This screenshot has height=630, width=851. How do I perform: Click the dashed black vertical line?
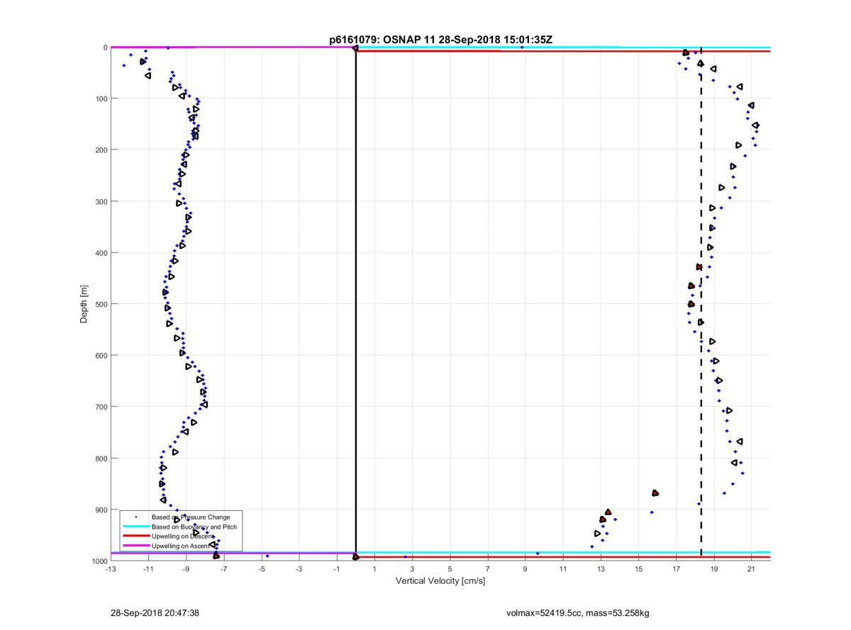click(x=701, y=305)
